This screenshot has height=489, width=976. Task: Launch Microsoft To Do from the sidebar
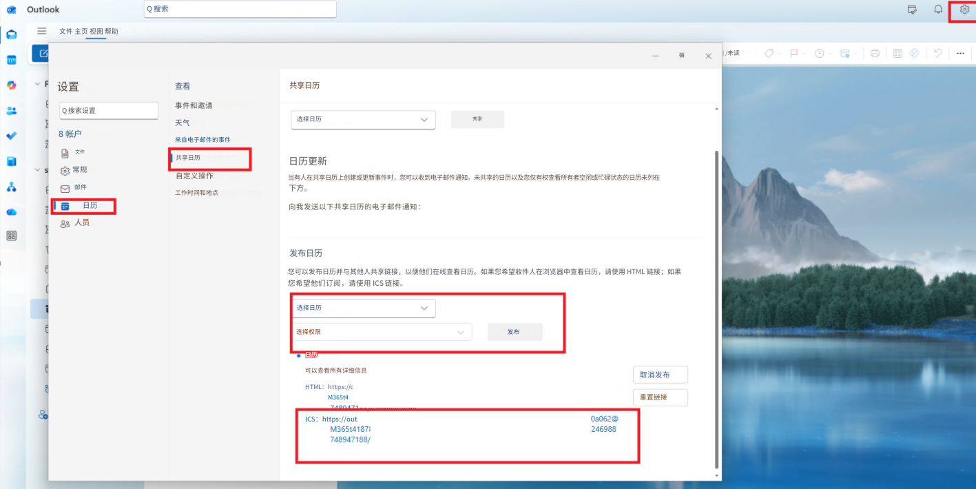pos(12,136)
